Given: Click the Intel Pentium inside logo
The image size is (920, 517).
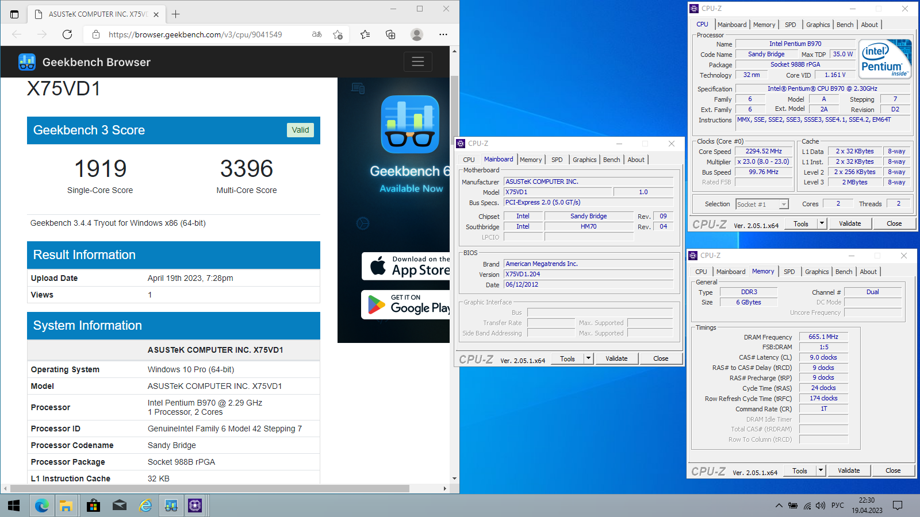Looking at the screenshot, I should [x=885, y=59].
